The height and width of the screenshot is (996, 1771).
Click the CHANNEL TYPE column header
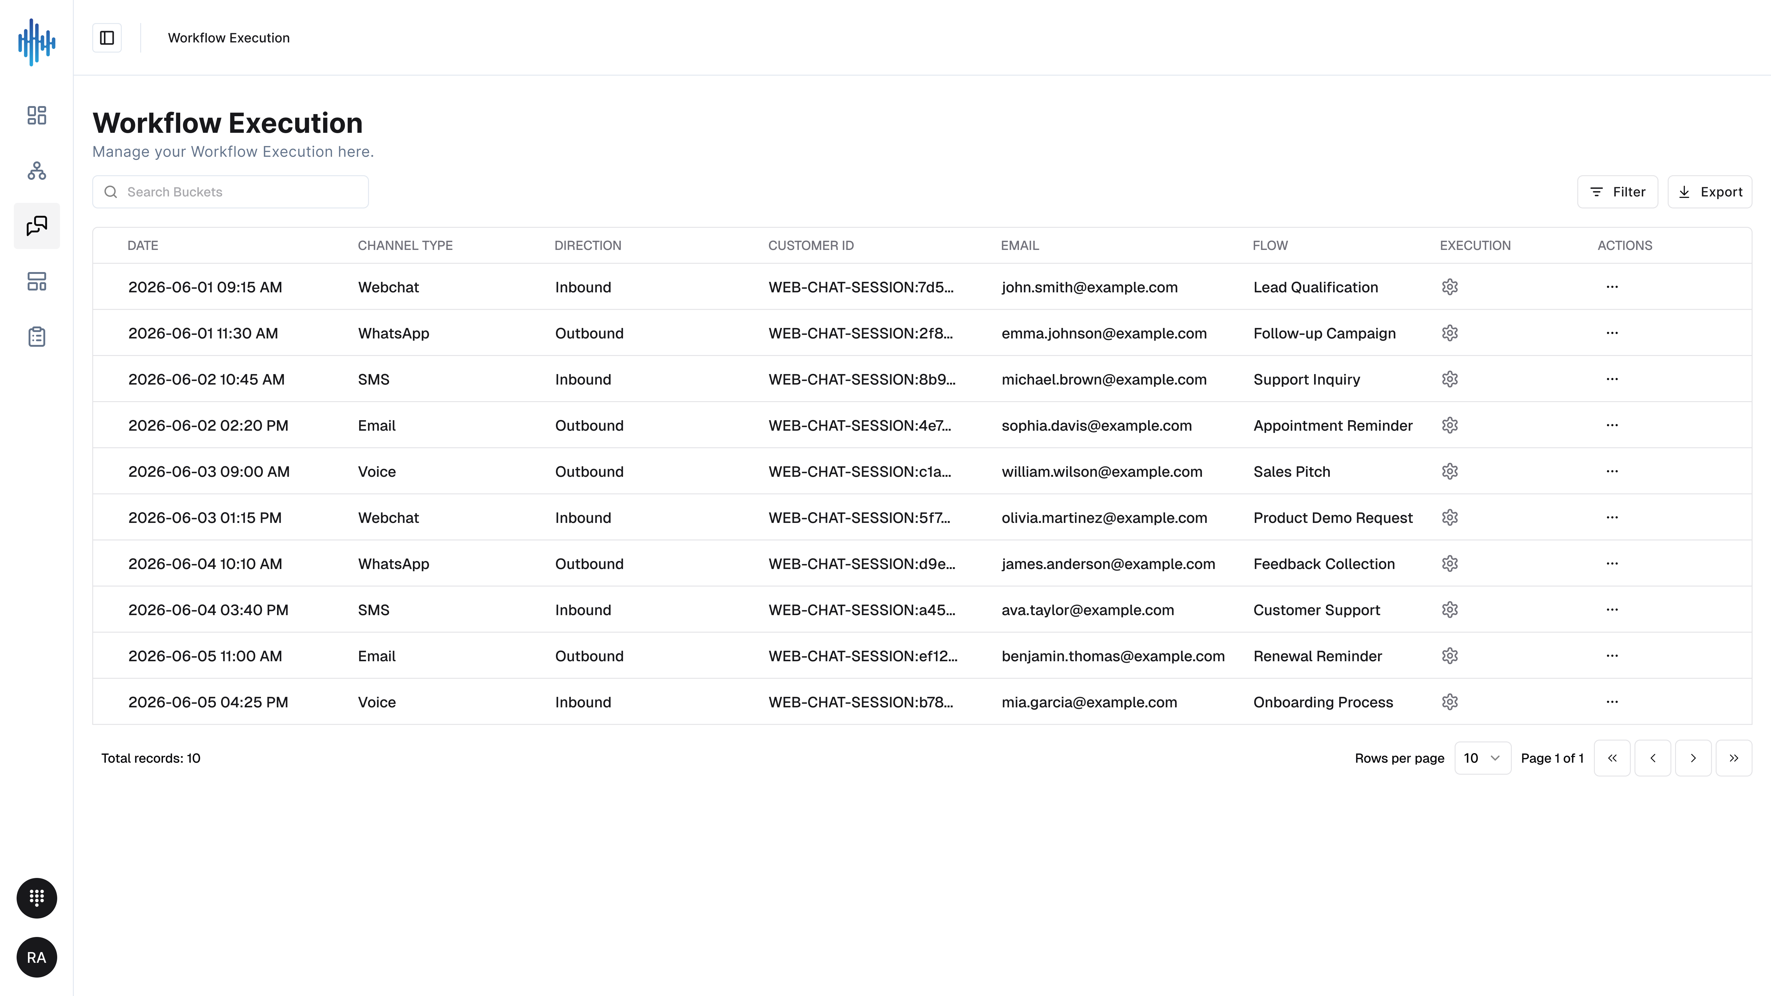(x=405, y=245)
